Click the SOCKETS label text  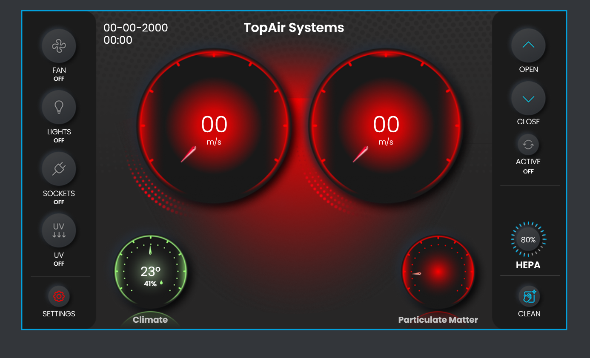click(59, 193)
